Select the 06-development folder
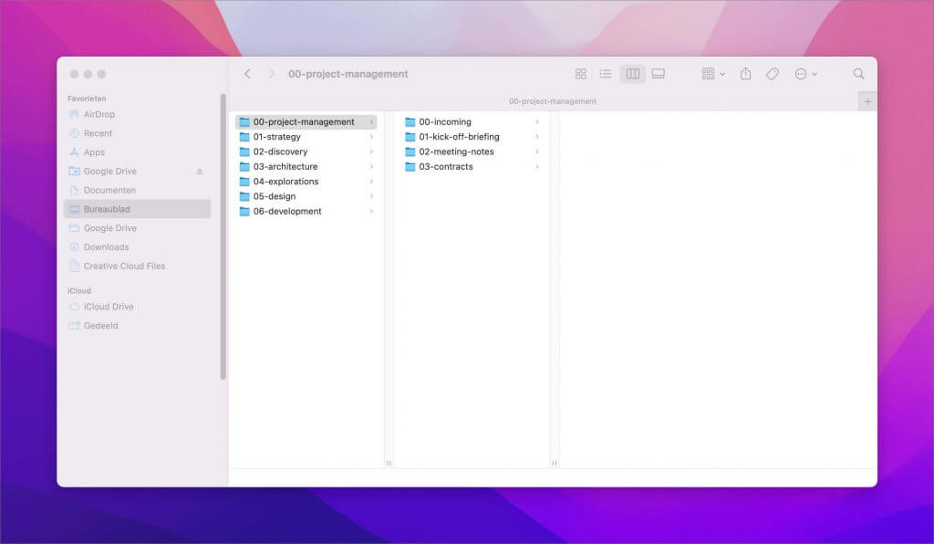 (306, 212)
